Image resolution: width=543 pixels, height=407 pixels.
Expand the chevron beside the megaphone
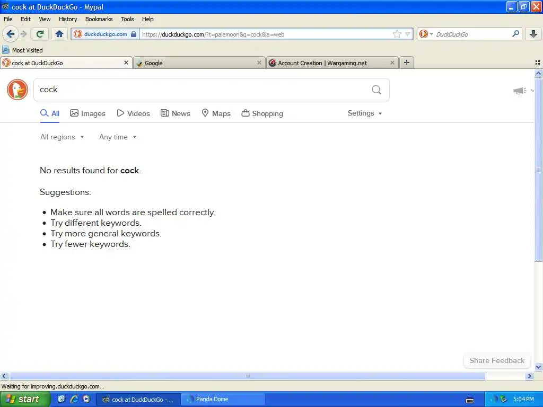point(532,91)
